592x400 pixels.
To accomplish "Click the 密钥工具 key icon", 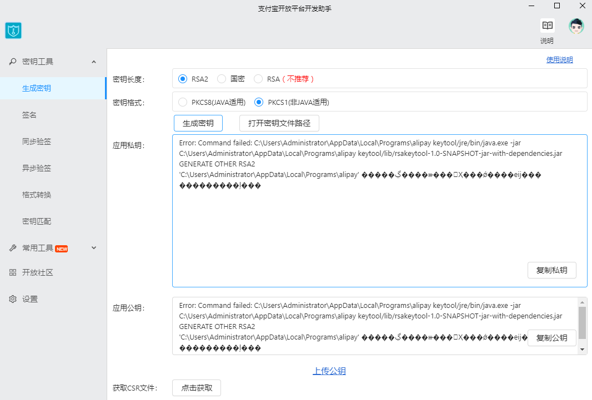I will [x=13, y=62].
